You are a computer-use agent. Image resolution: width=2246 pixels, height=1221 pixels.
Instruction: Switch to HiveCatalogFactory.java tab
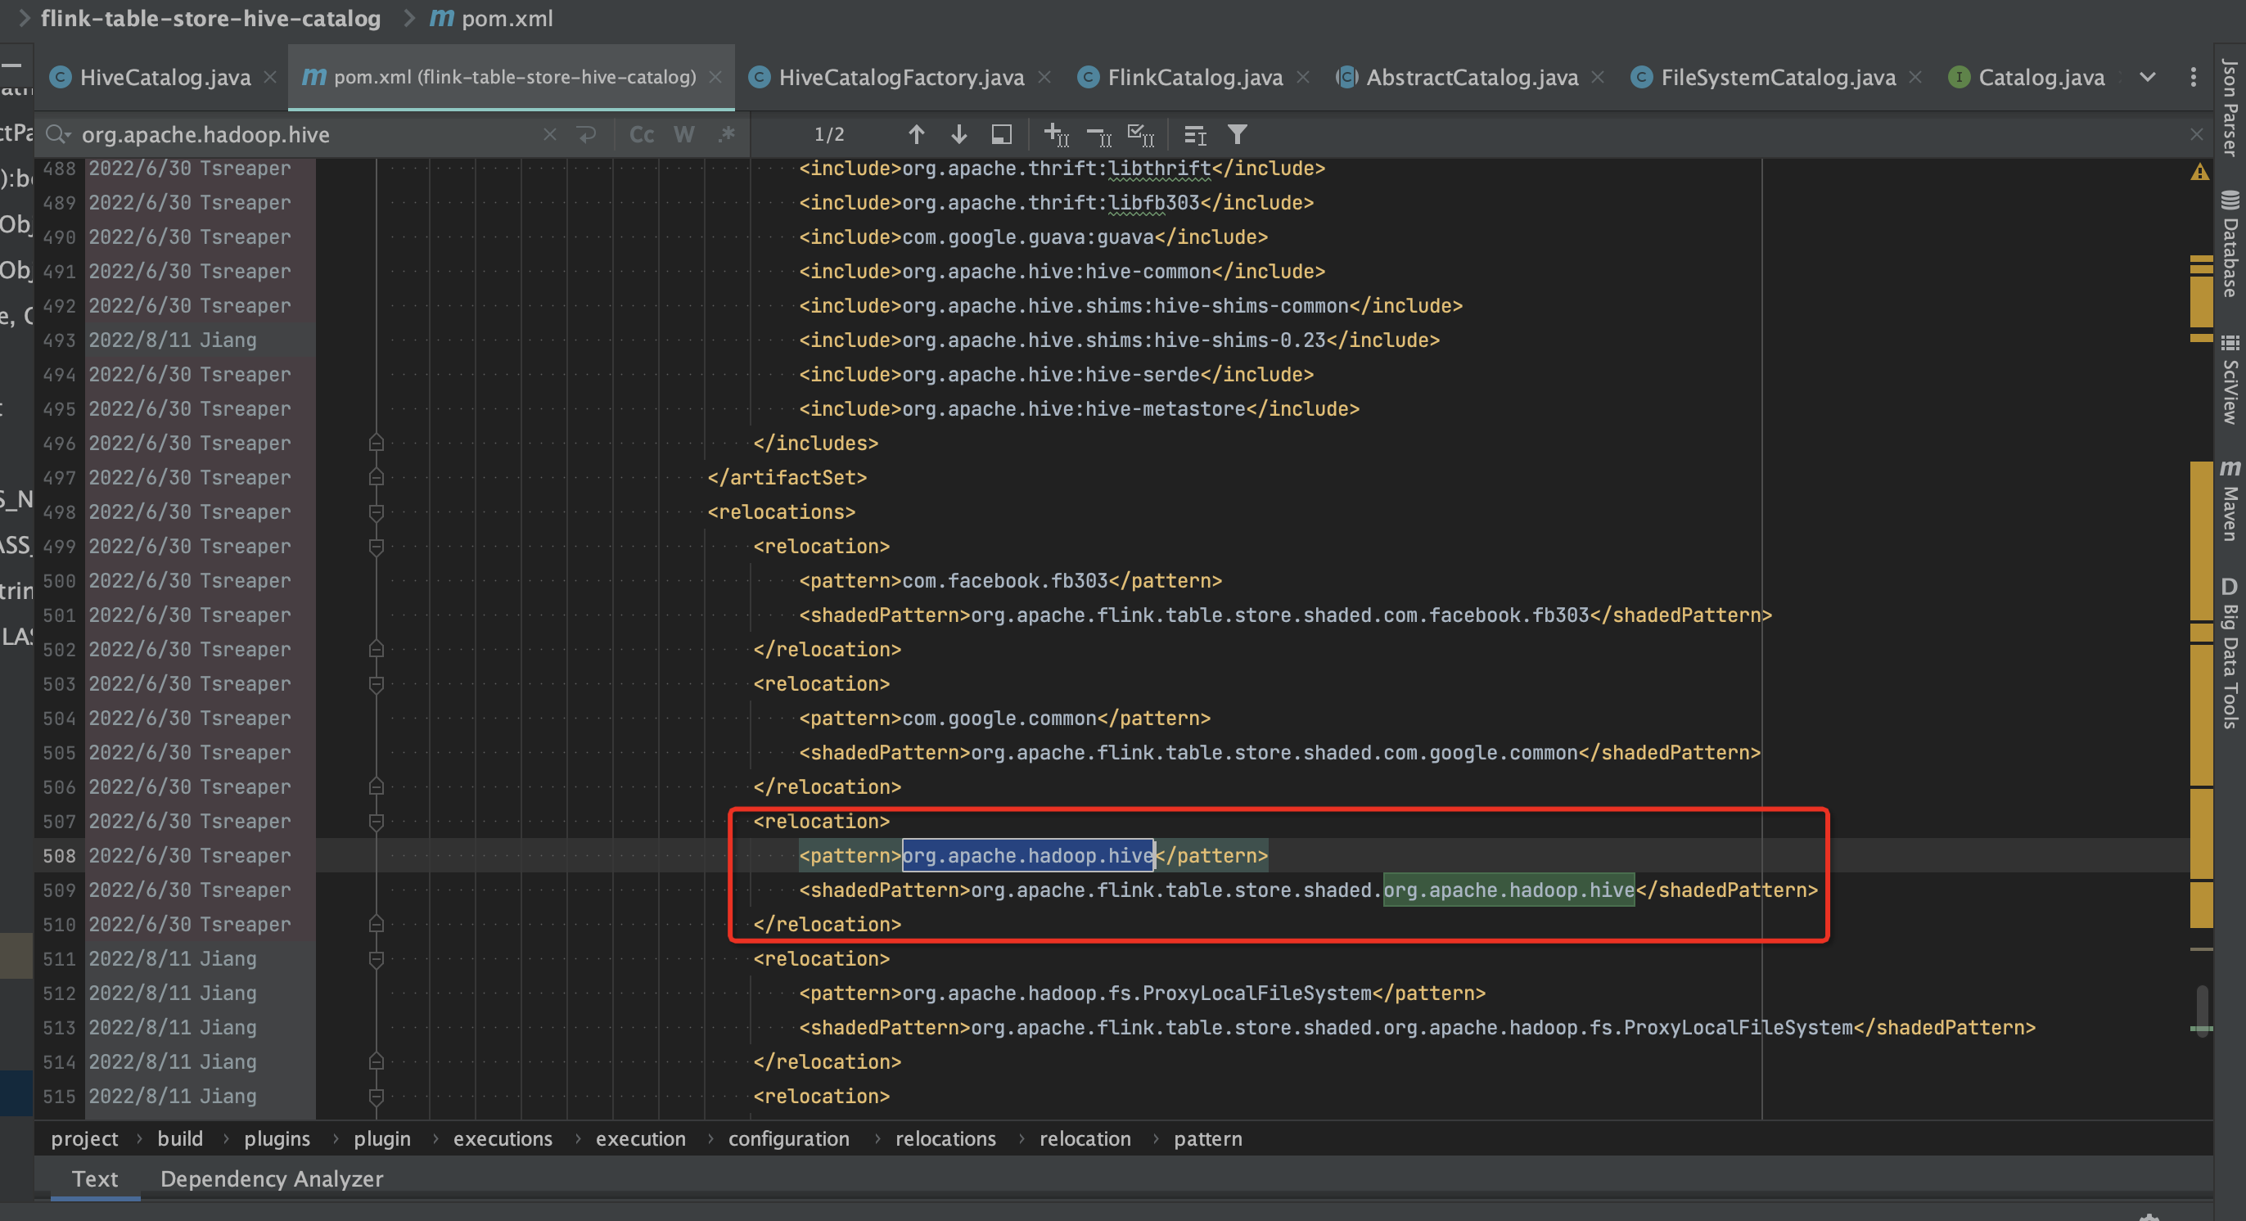900,78
